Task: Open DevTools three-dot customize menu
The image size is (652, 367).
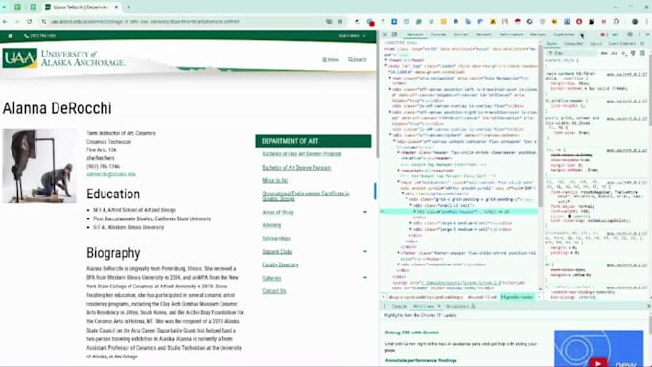Action: point(640,34)
